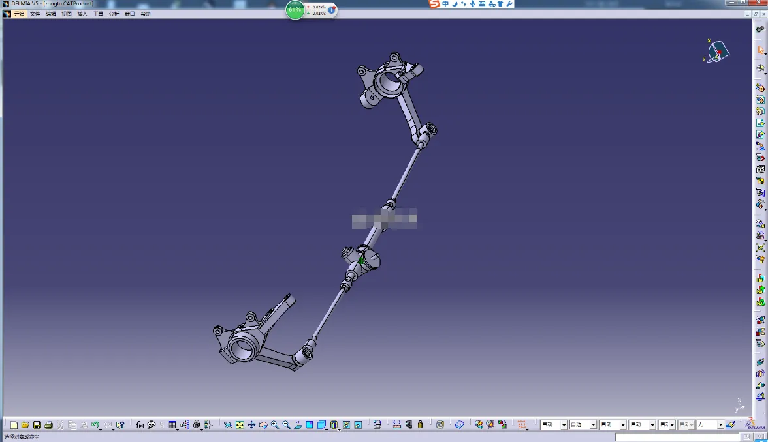Click the isometric view cube icon
This screenshot has width=768, height=442.
pyautogui.click(x=321, y=425)
